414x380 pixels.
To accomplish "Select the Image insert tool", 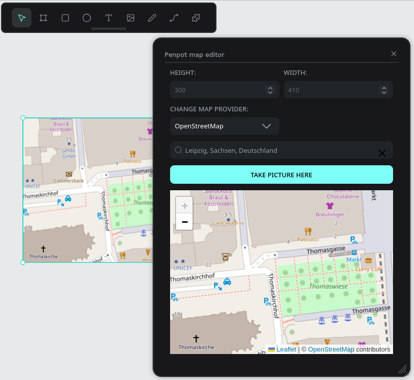I will coord(131,18).
